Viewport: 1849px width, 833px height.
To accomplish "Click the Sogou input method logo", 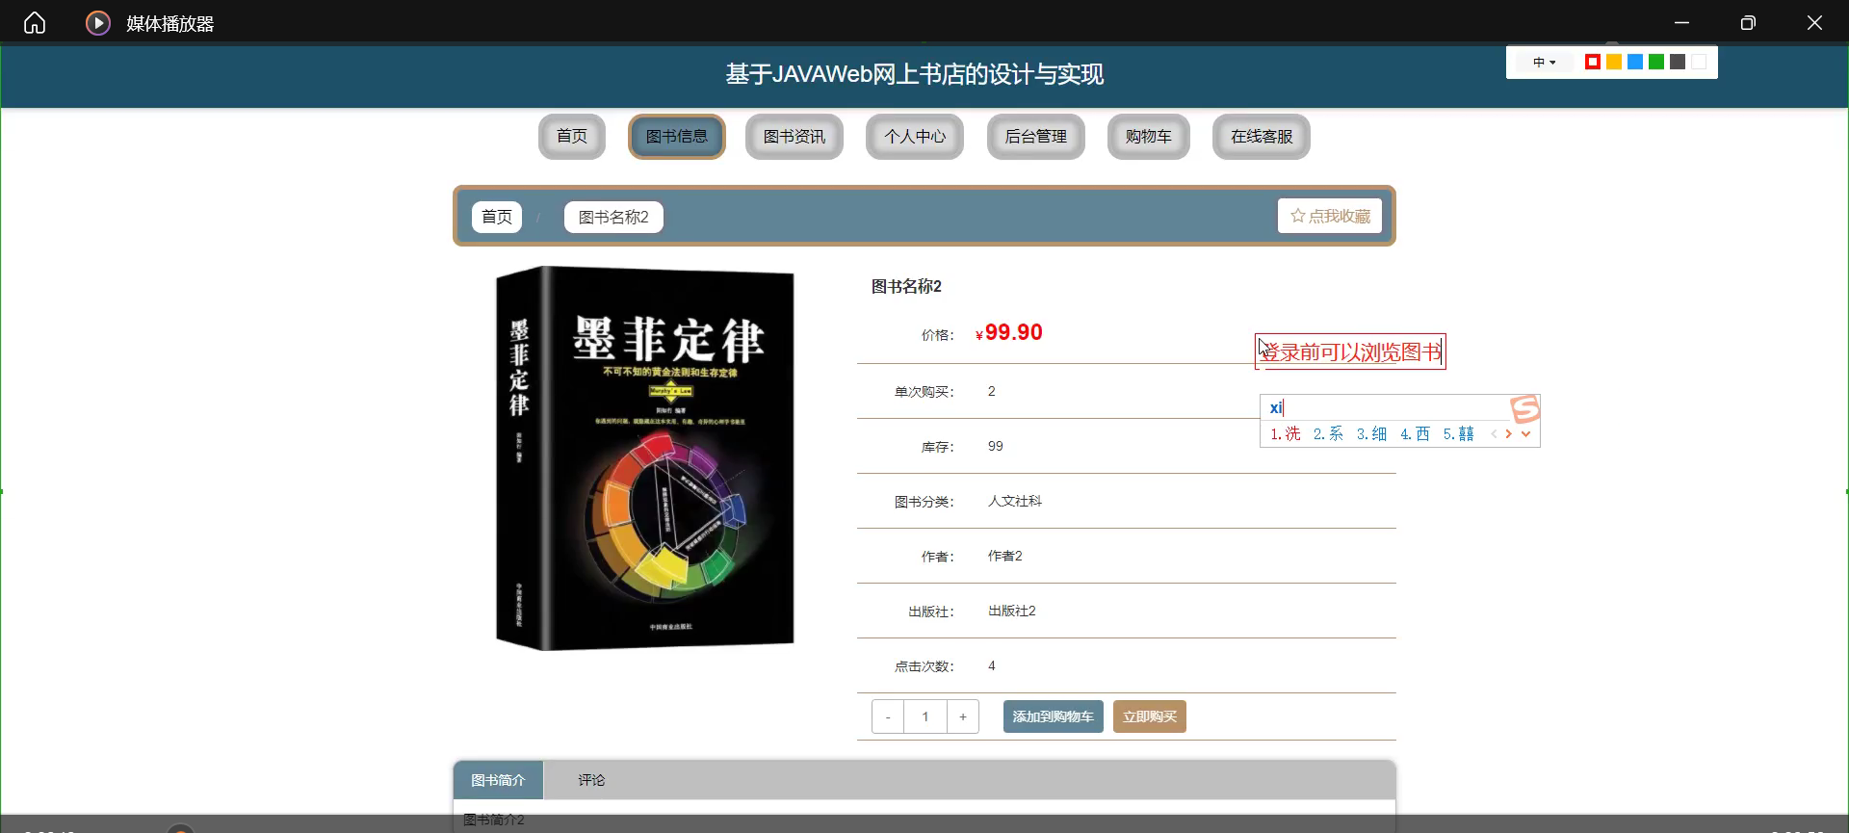I will (x=1525, y=409).
